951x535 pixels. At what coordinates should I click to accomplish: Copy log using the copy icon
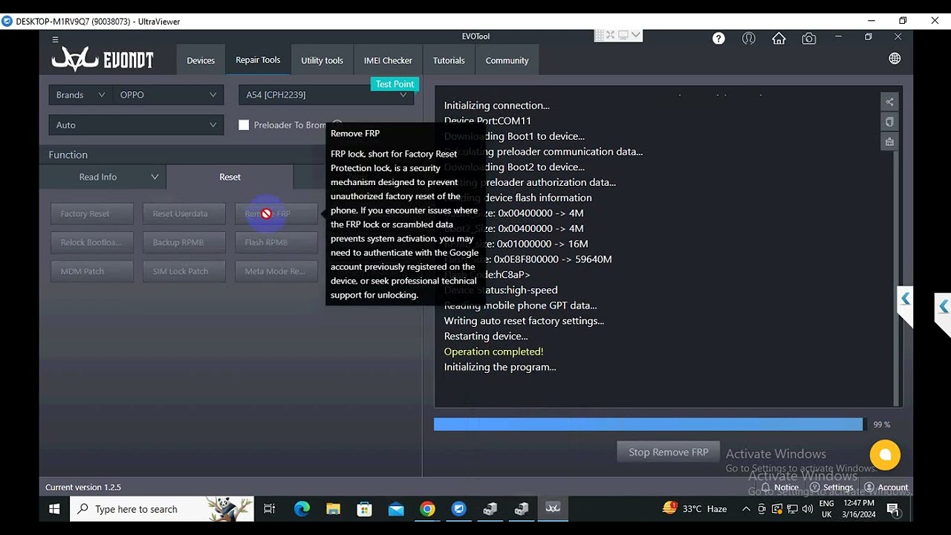(x=889, y=122)
